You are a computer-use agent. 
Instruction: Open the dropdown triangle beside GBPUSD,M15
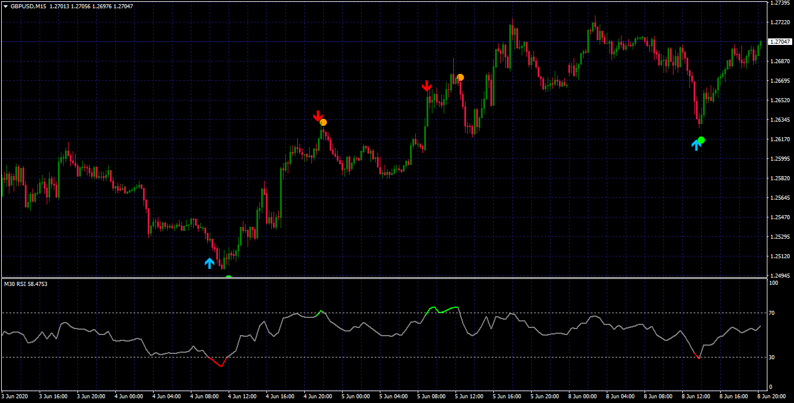pos(5,6)
